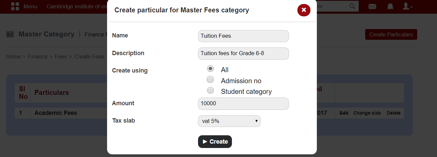Open the Finance breadcrumb link
The height and width of the screenshot is (157, 437).
coord(38,56)
